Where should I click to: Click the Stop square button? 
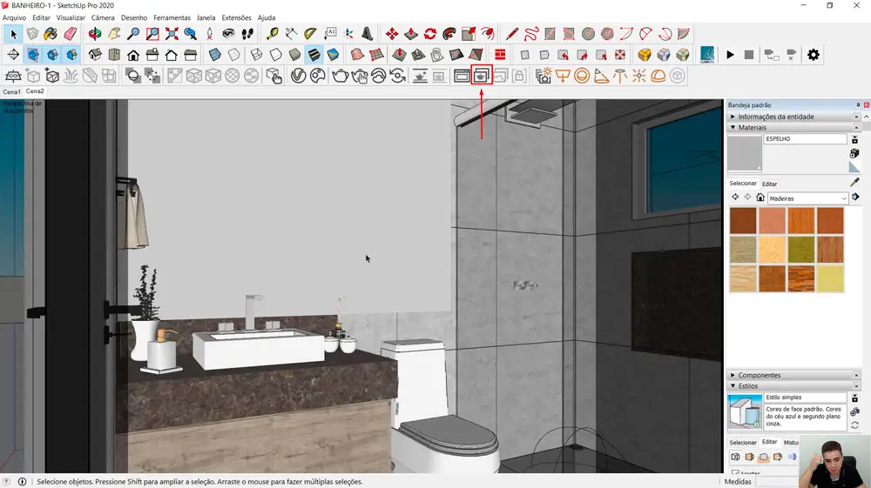749,55
